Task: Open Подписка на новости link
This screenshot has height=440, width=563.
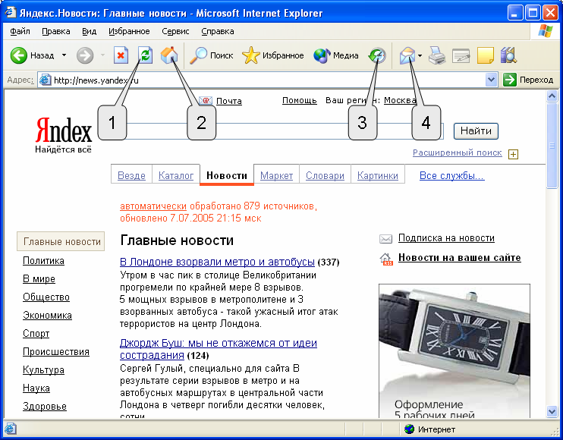Action: tap(446, 238)
